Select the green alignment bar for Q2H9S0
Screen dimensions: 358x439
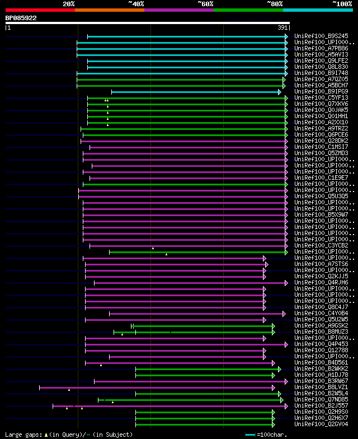click(204, 412)
